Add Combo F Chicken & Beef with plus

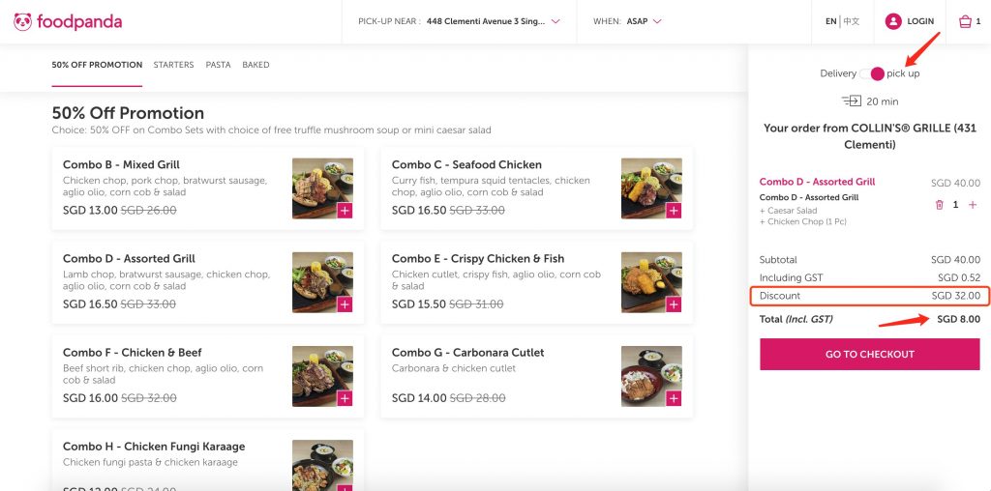[x=345, y=398]
